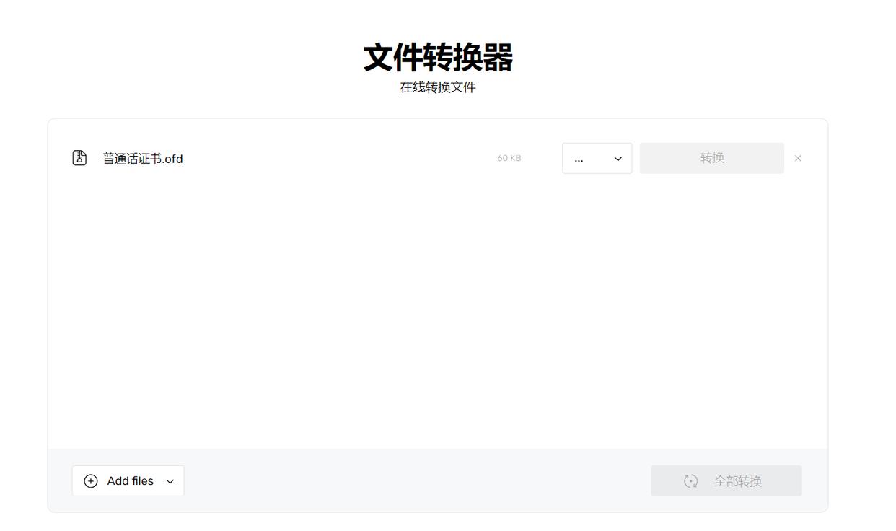Screen dimensions: 896x531
Task: Click the 60 KB file size label
Action: [x=509, y=158]
